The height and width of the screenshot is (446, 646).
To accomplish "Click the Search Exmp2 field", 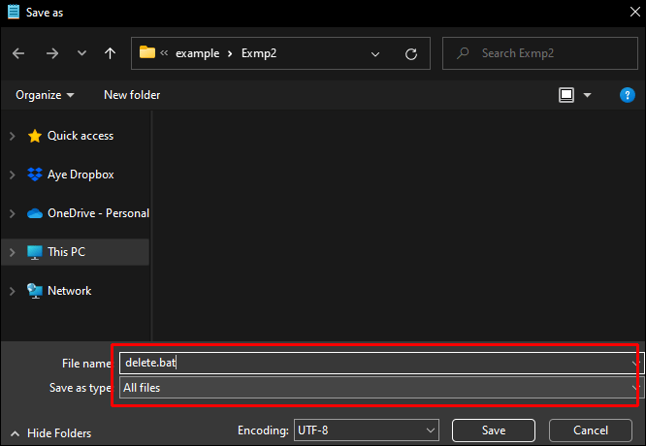I will pos(540,53).
